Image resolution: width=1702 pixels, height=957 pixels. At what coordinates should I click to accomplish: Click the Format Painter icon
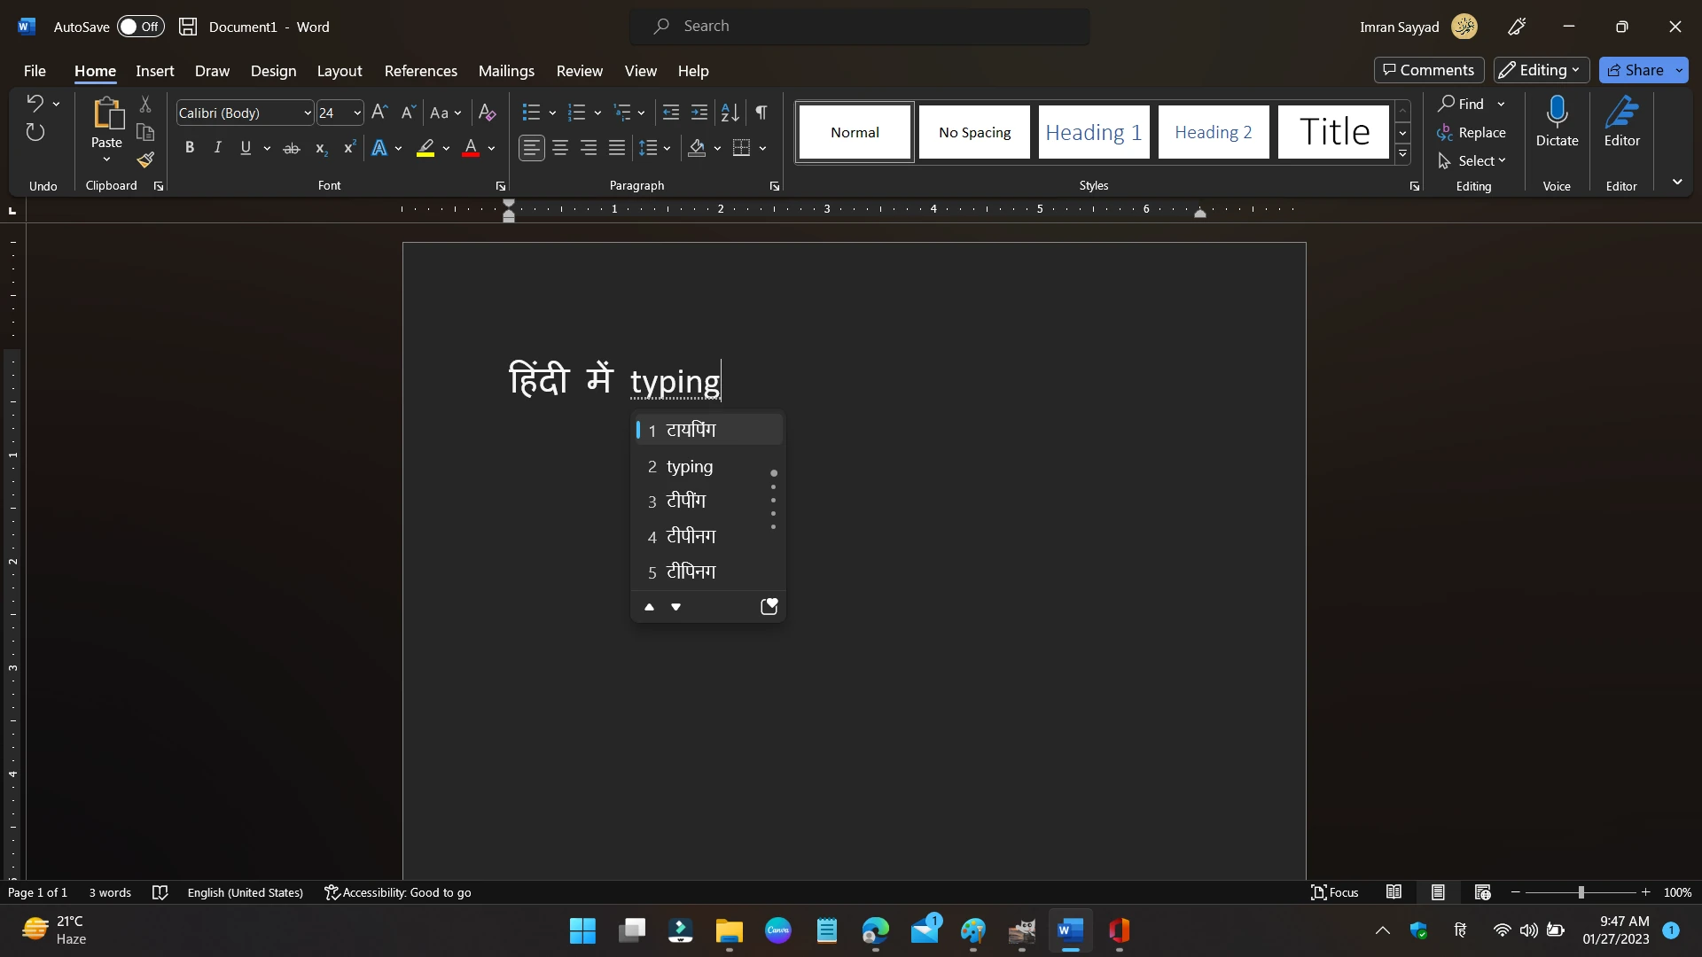(145, 160)
